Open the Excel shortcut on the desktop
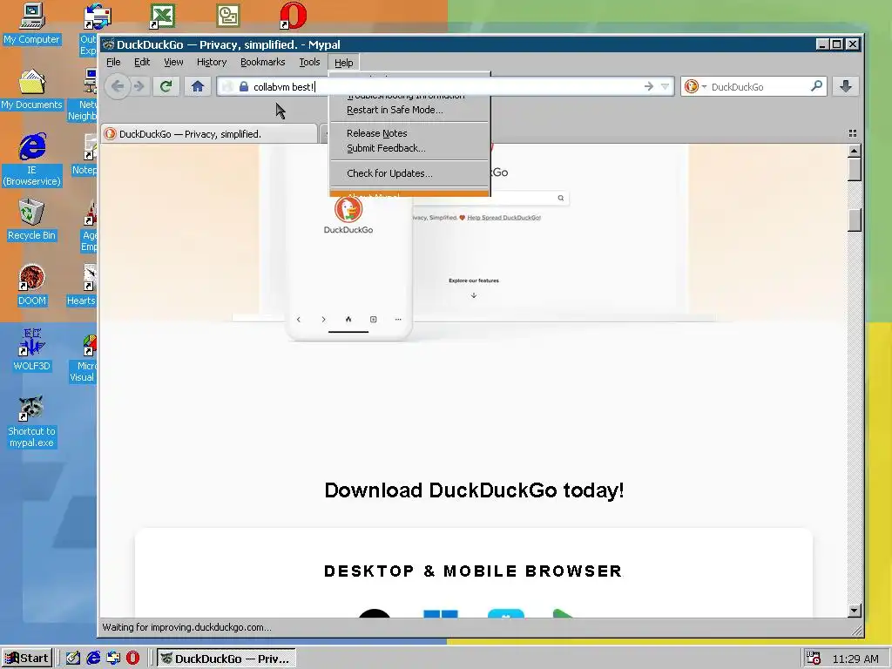Image resolution: width=892 pixels, height=669 pixels. pyautogui.click(x=162, y=16)
